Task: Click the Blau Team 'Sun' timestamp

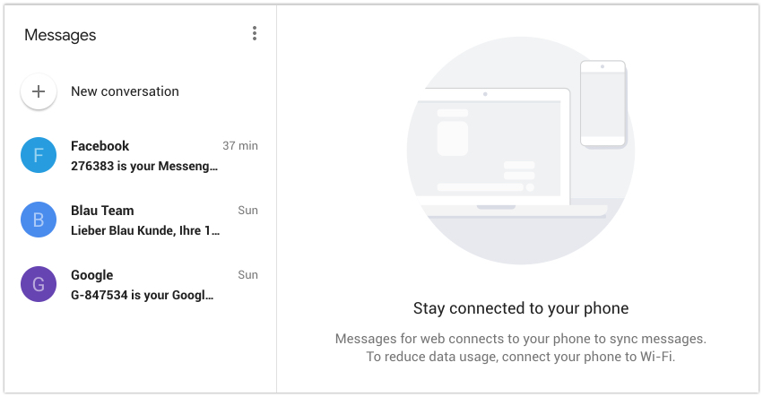Action: pos(247,211)
